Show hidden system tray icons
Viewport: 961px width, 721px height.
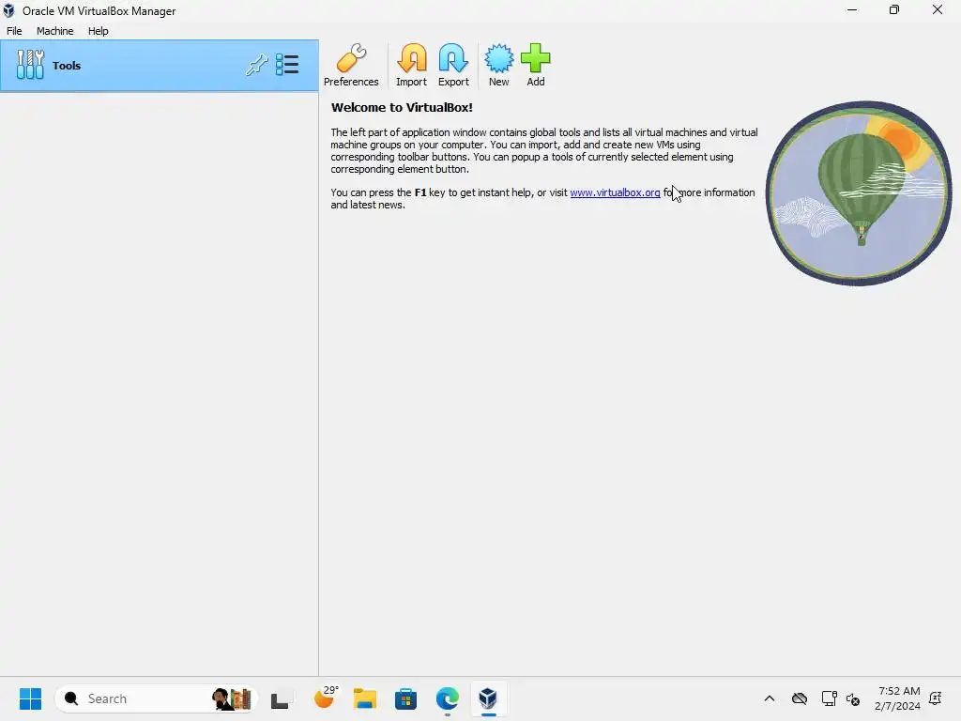click(770, 698)
